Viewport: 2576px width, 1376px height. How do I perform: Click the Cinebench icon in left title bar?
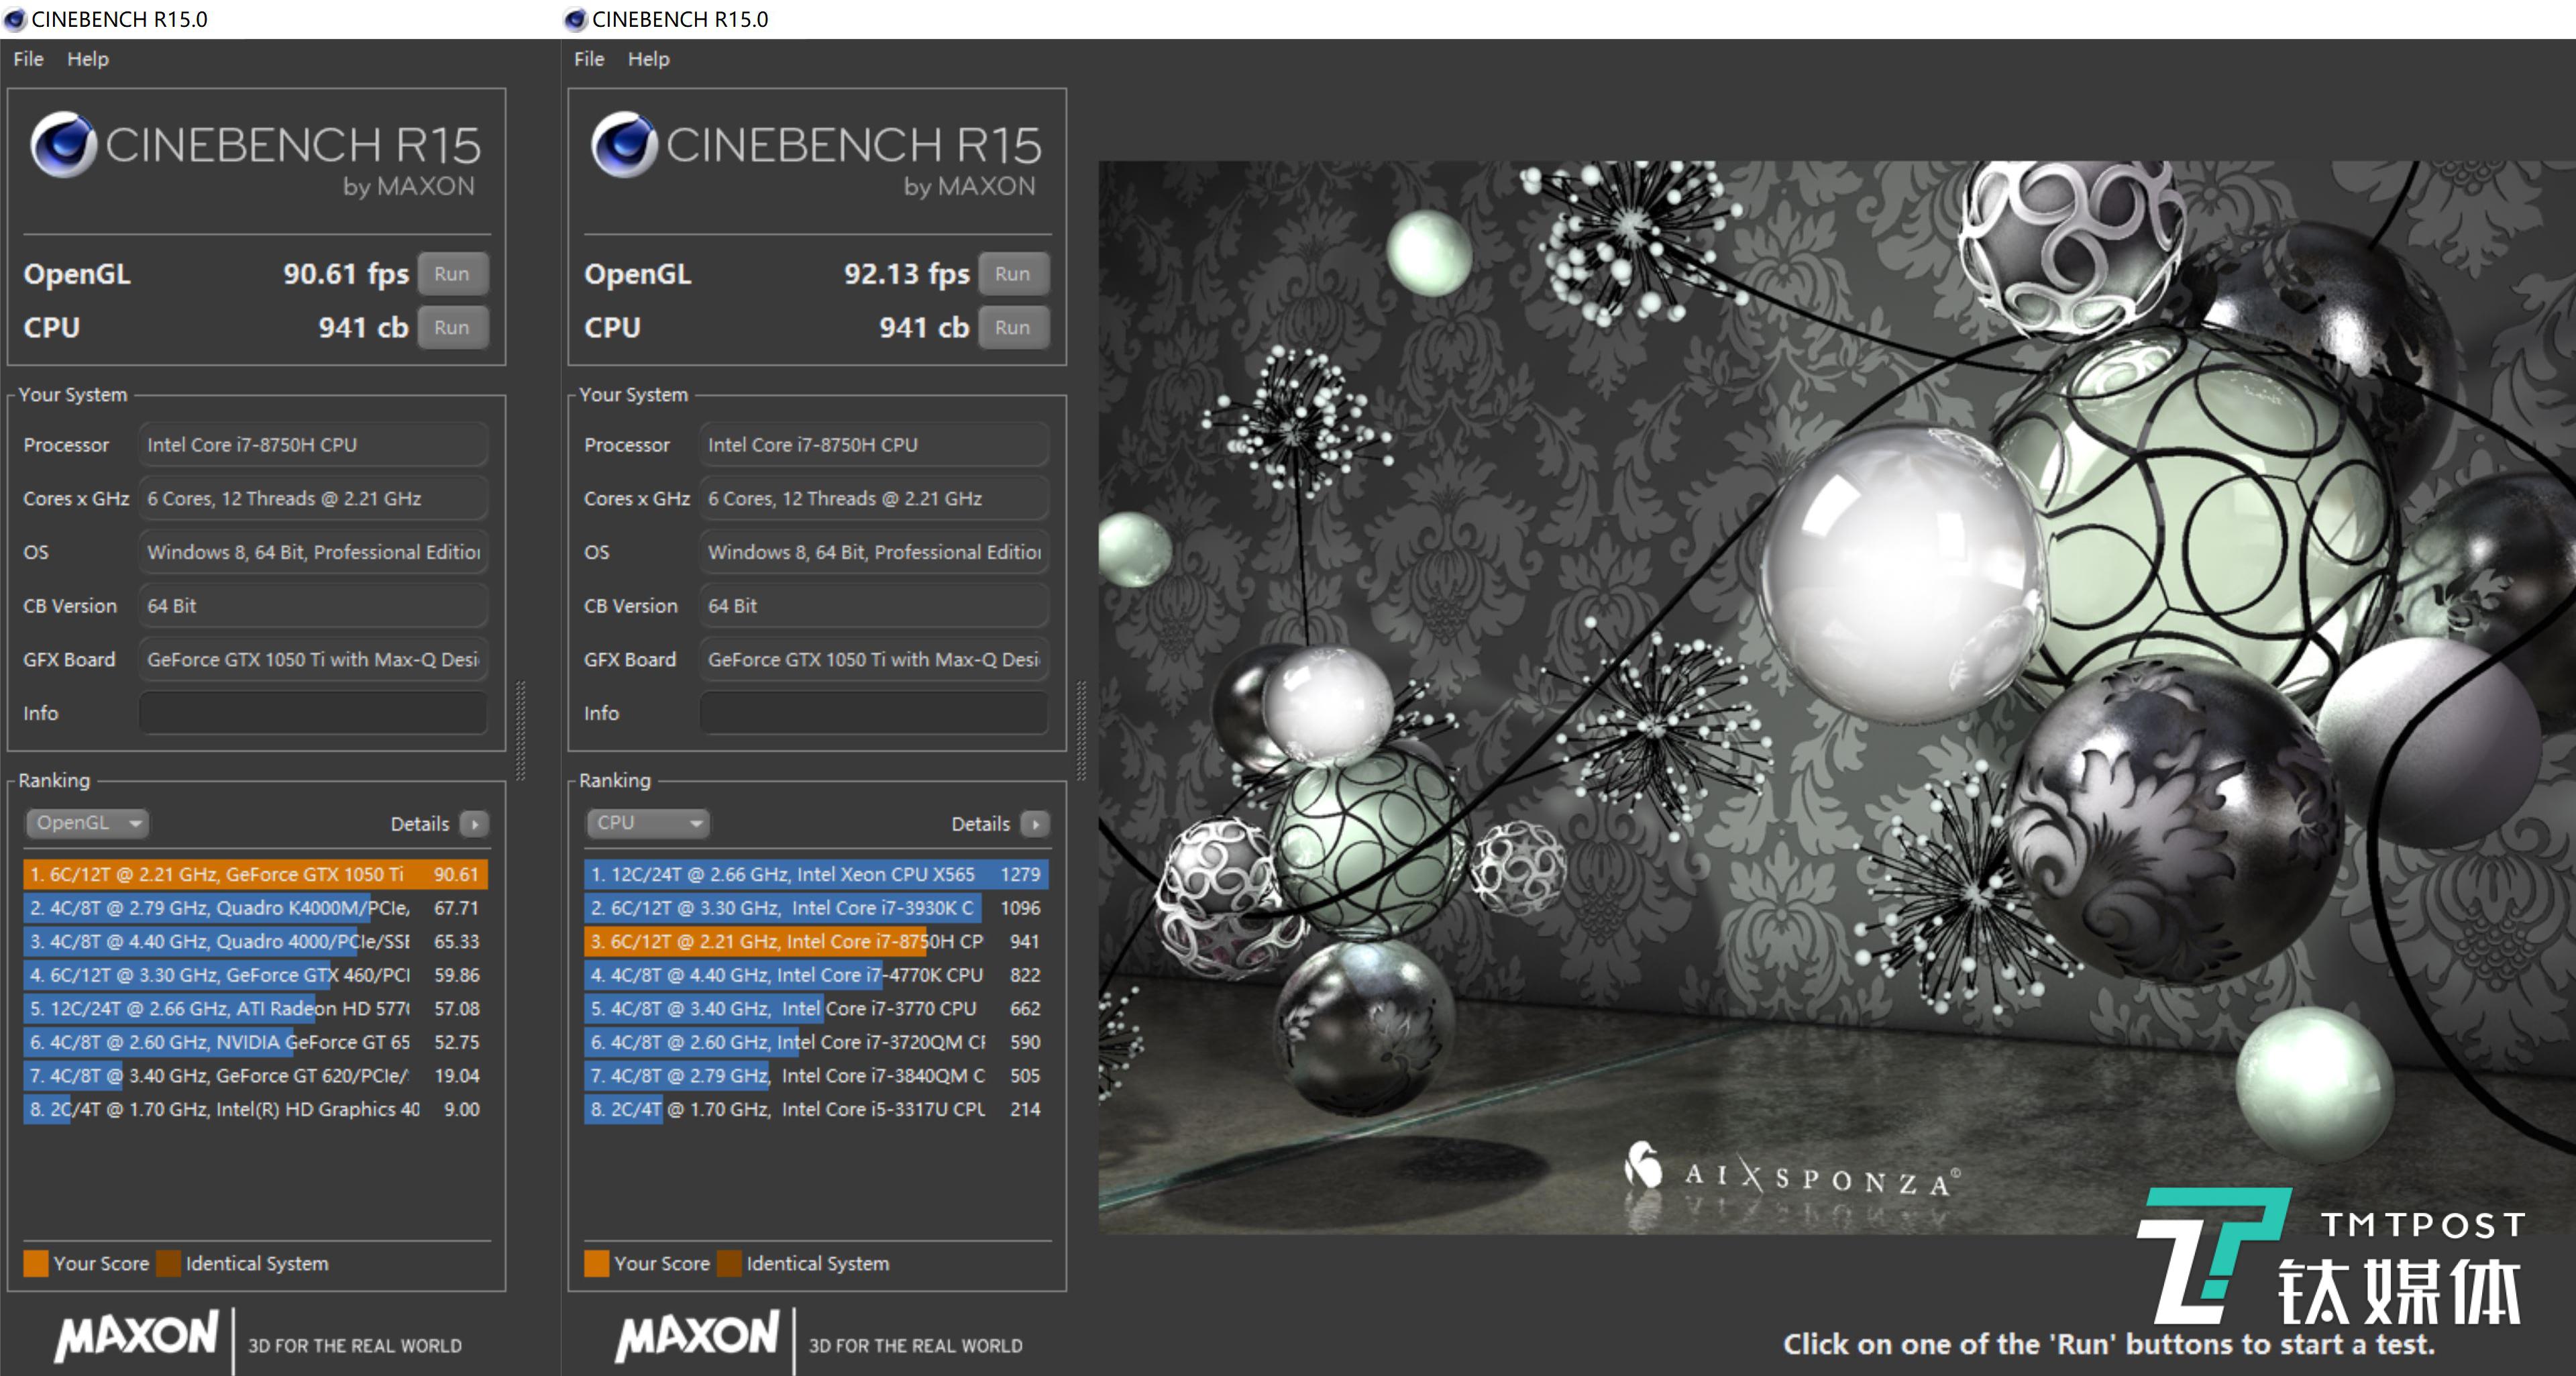coord(15,19)
